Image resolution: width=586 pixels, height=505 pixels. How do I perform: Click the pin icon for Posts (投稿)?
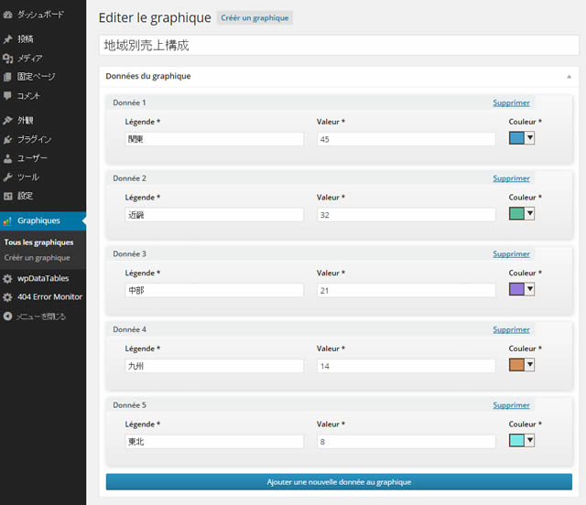click(7, 39)
